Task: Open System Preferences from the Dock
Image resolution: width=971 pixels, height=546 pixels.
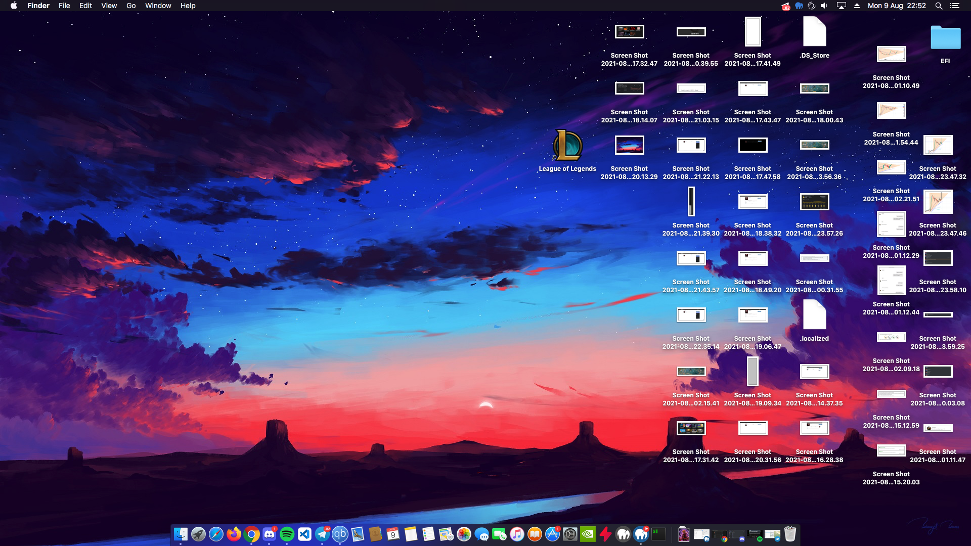Action: click(570, 534)
